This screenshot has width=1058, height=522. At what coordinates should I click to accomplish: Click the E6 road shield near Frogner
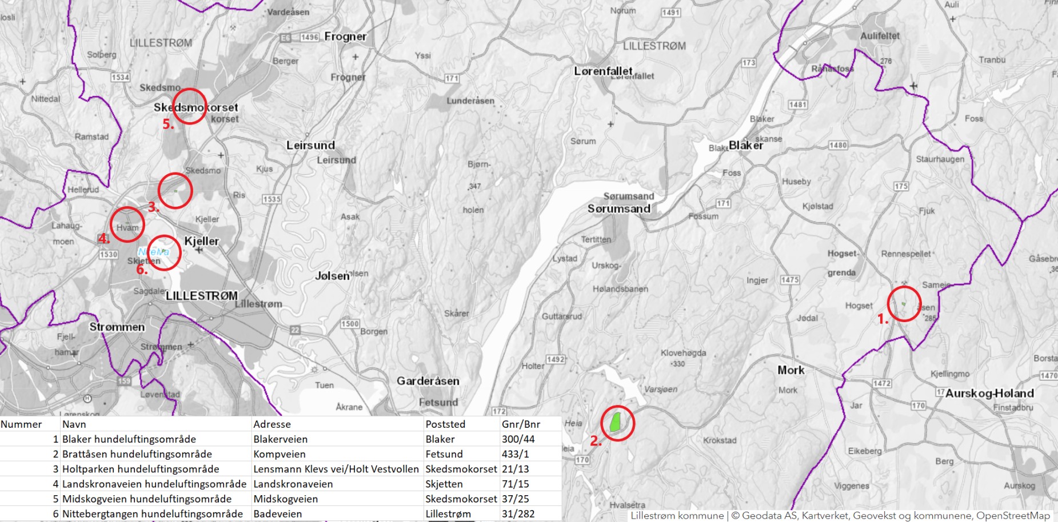pyautogui.click(x=286, y=38)
